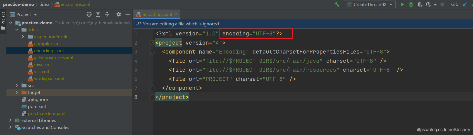Viewport: 473px width, 135px height.
Task: Expand External Libraries node
Action: click(11, 120)
